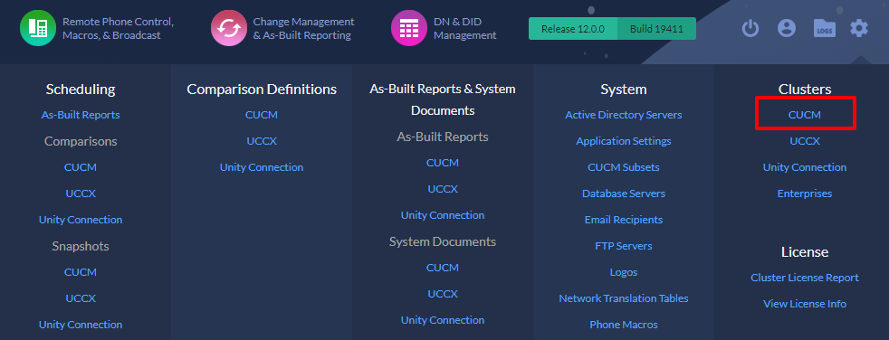Open Network Translation Tables
This screenshot has height=340, width=889.
coord(624,298)
